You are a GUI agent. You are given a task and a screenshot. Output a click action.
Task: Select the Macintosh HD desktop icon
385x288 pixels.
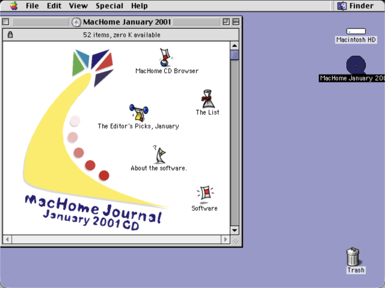[x=356, y=31]
